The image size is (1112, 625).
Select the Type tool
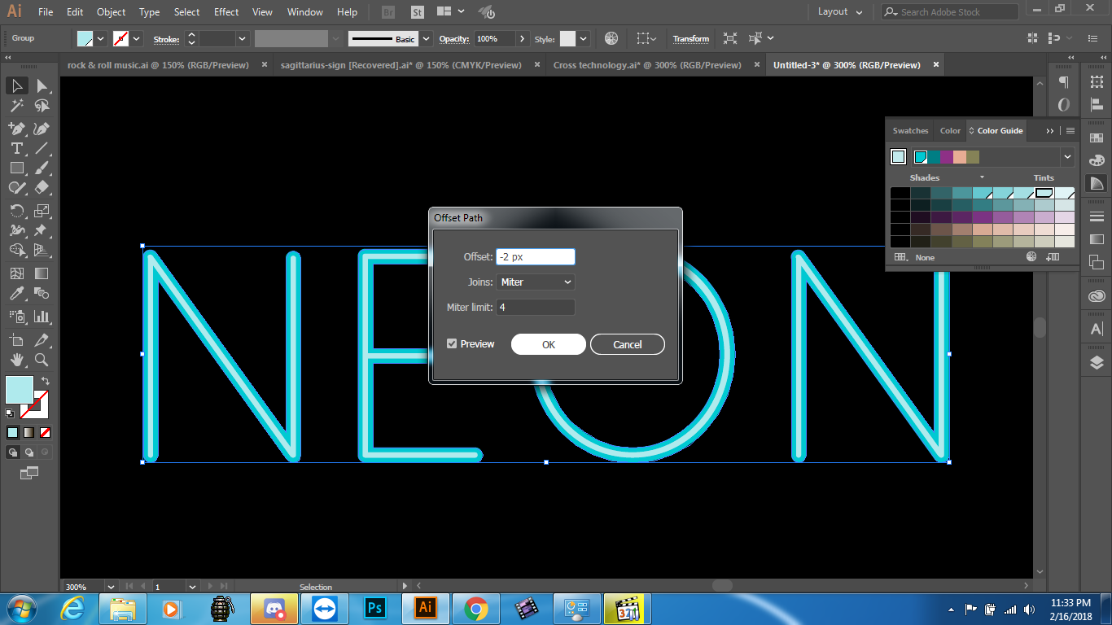(x=16, y=148)
